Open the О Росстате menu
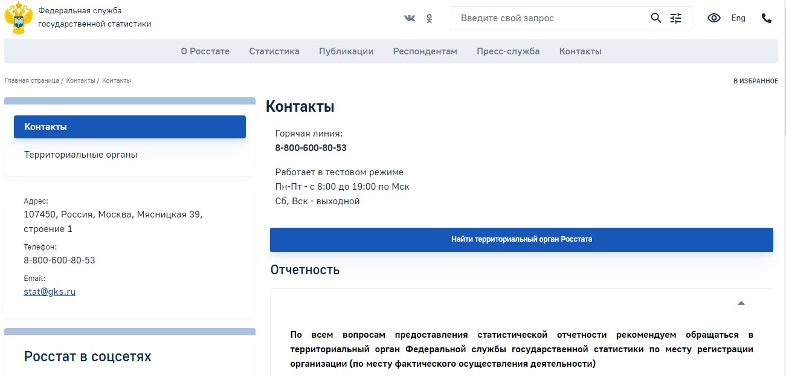 [205, 51]
